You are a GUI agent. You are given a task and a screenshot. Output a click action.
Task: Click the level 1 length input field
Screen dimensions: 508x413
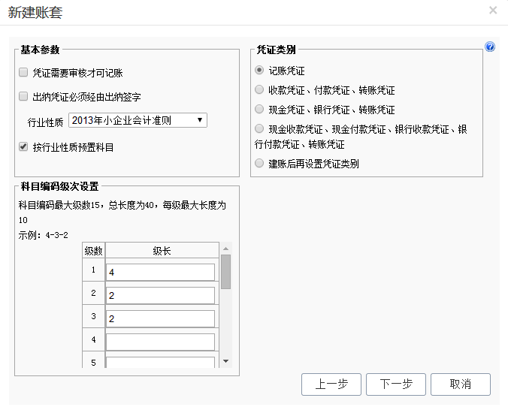tap(160, 272)
